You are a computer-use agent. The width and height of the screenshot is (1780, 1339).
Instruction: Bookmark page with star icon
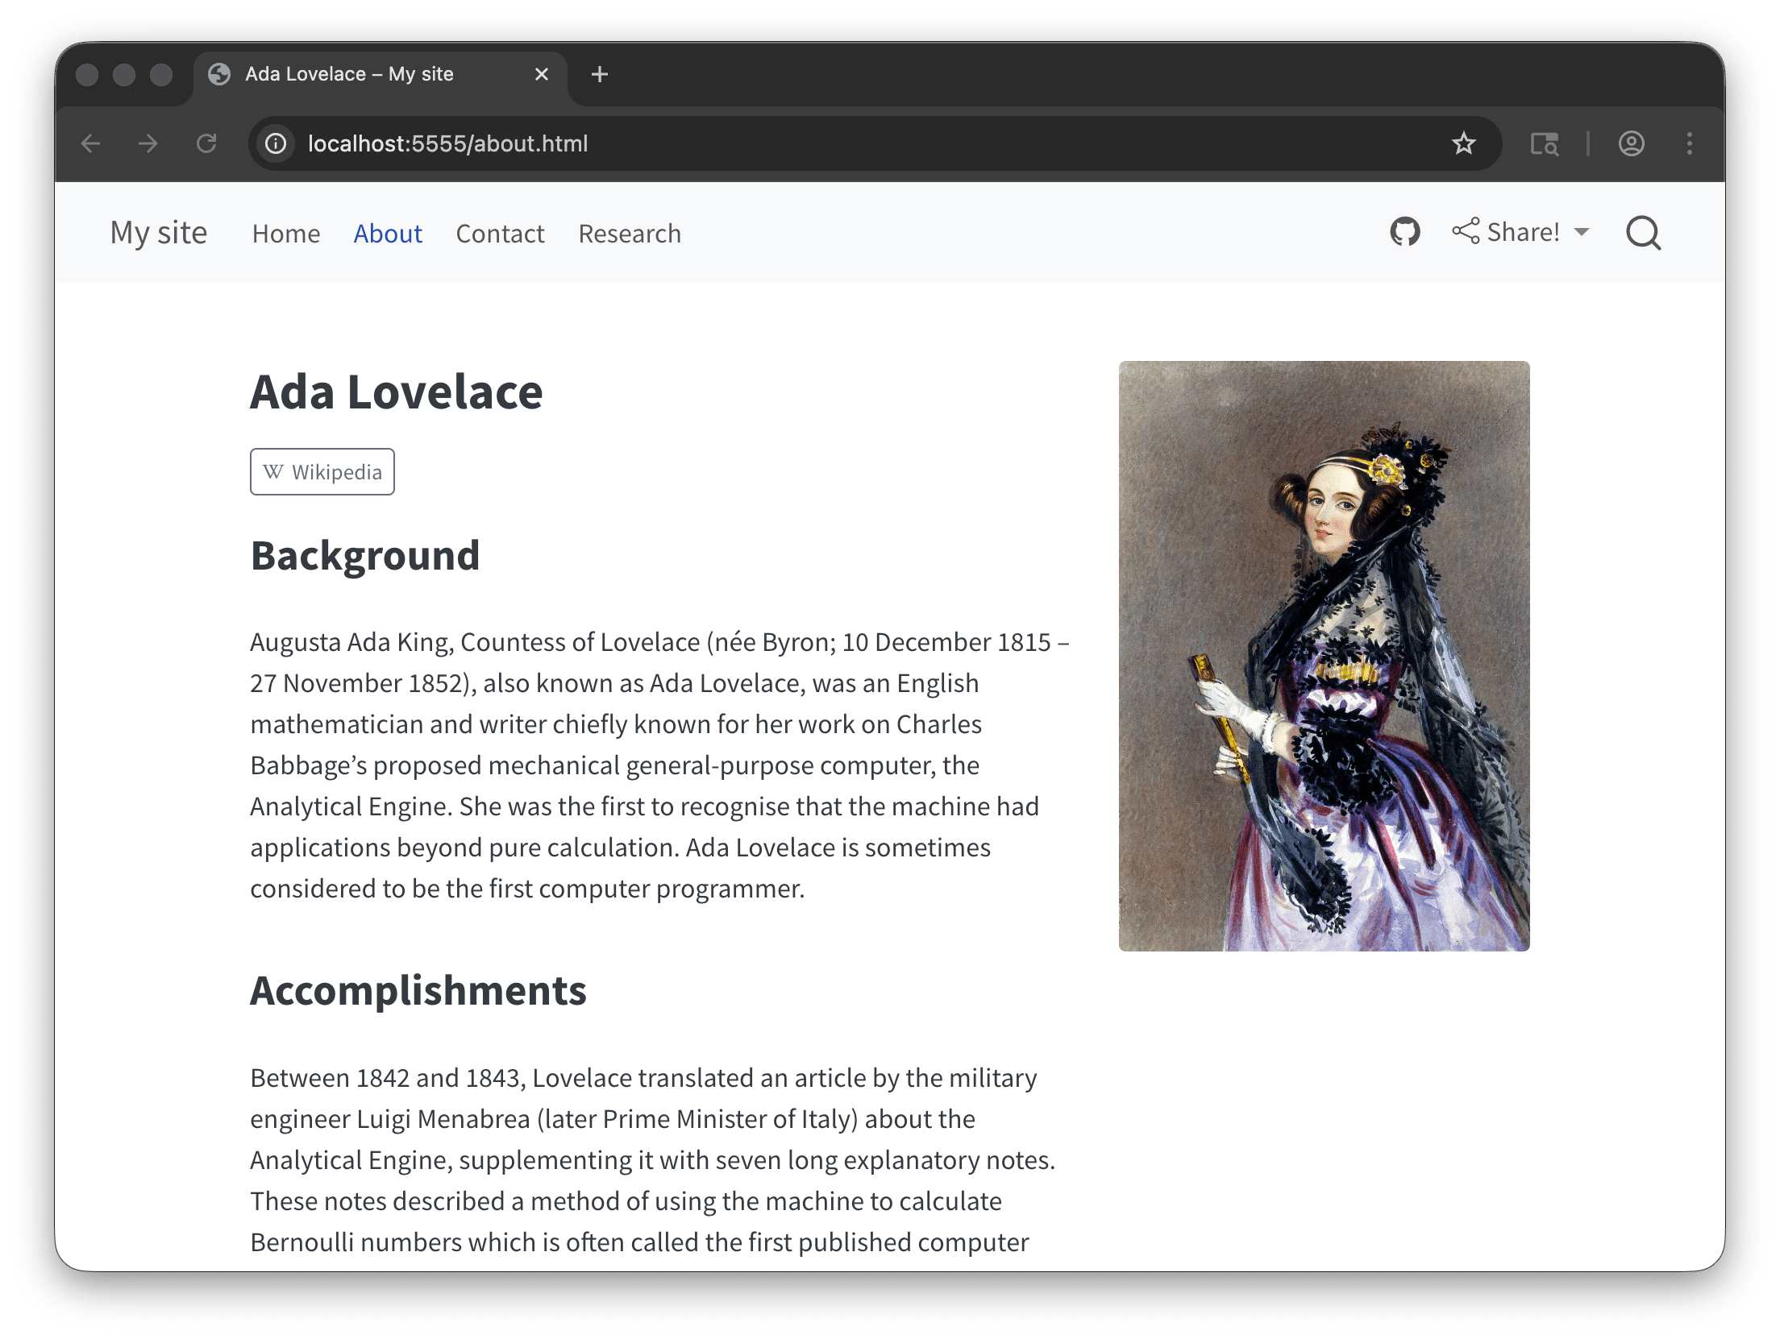[1463, 143]
